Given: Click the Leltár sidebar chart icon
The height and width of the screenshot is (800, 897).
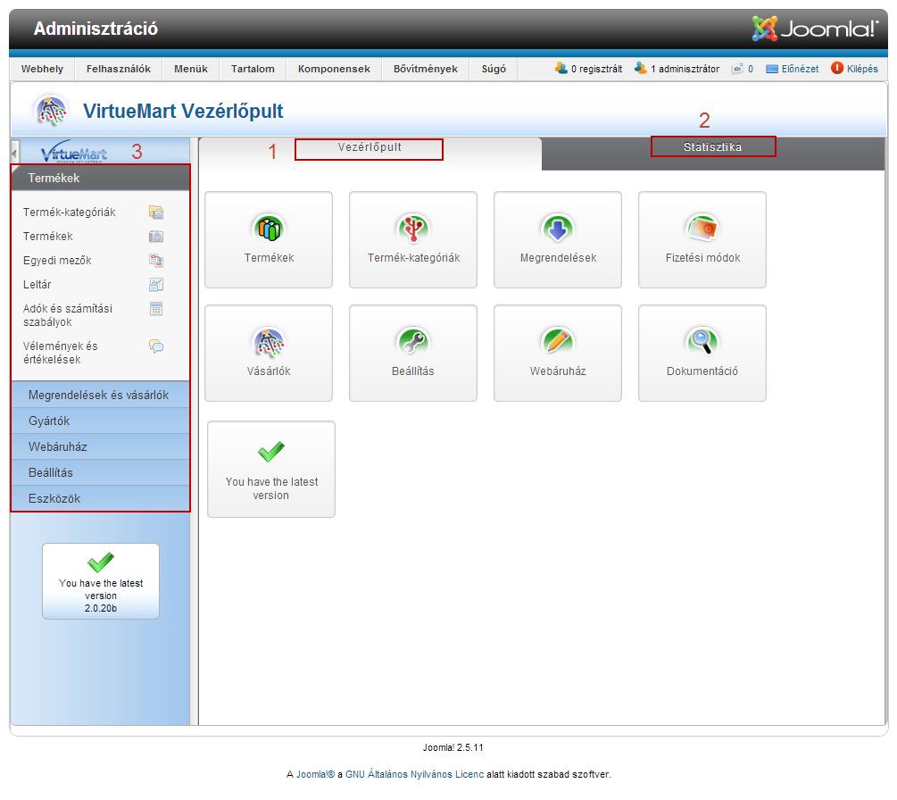Looking at the screenshot, I should point(156,285).
